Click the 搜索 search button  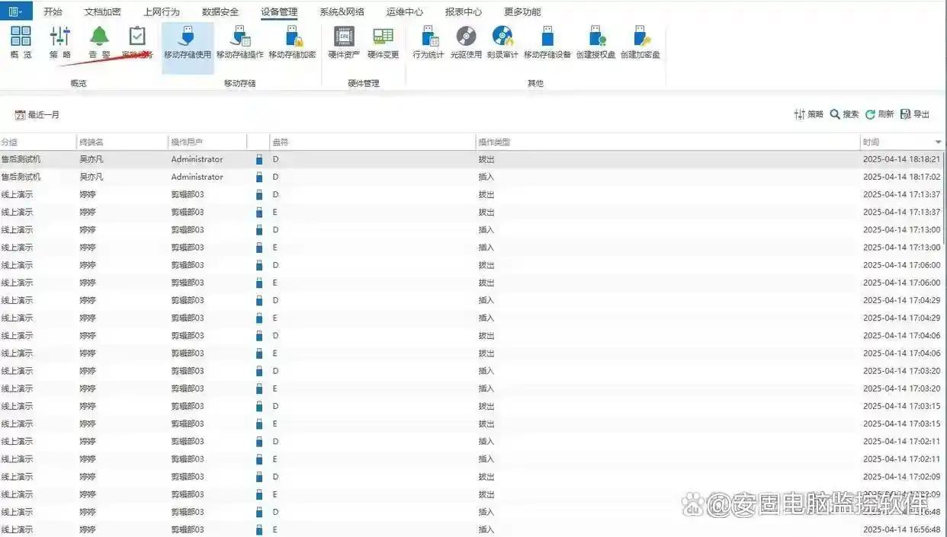point(844,114)
